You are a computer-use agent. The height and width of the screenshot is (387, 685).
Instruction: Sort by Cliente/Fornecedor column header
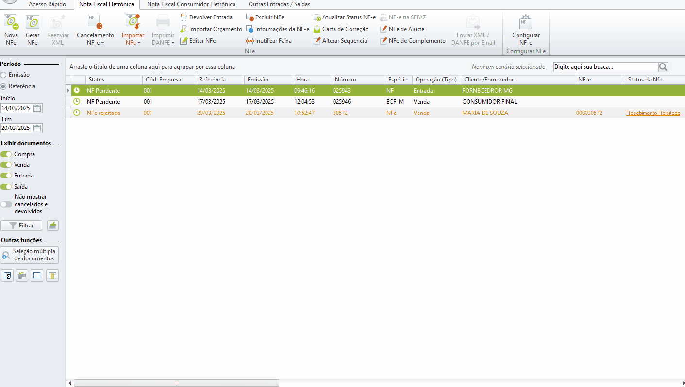tap(518, 80)
